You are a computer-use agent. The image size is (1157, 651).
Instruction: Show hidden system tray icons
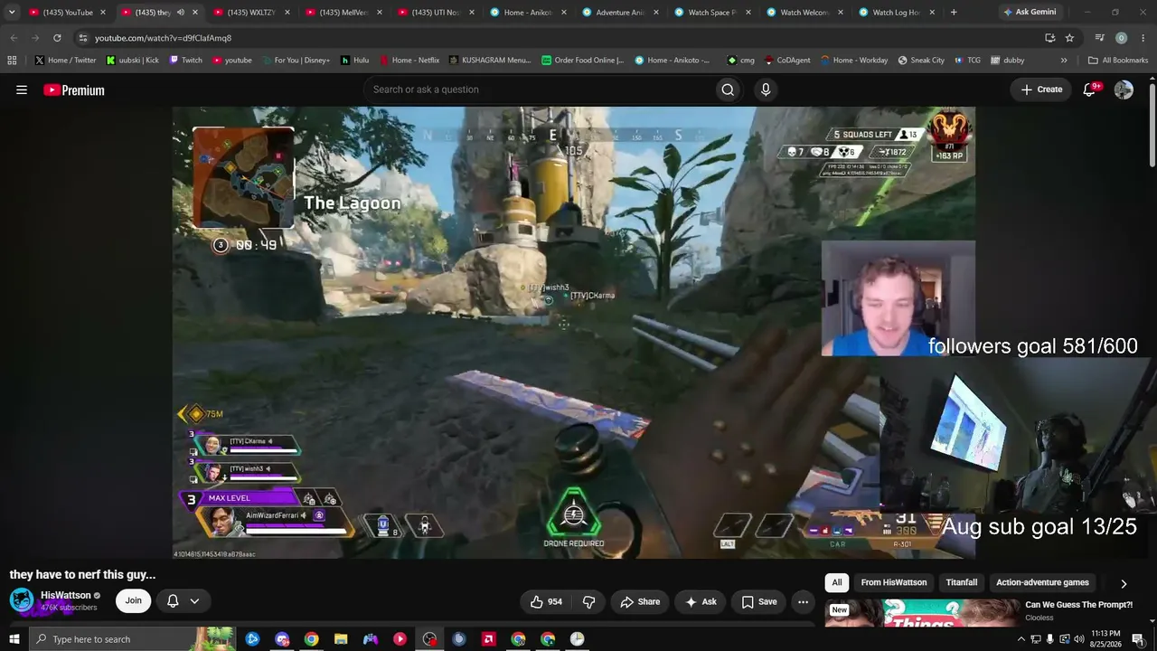click(1021, 639)
